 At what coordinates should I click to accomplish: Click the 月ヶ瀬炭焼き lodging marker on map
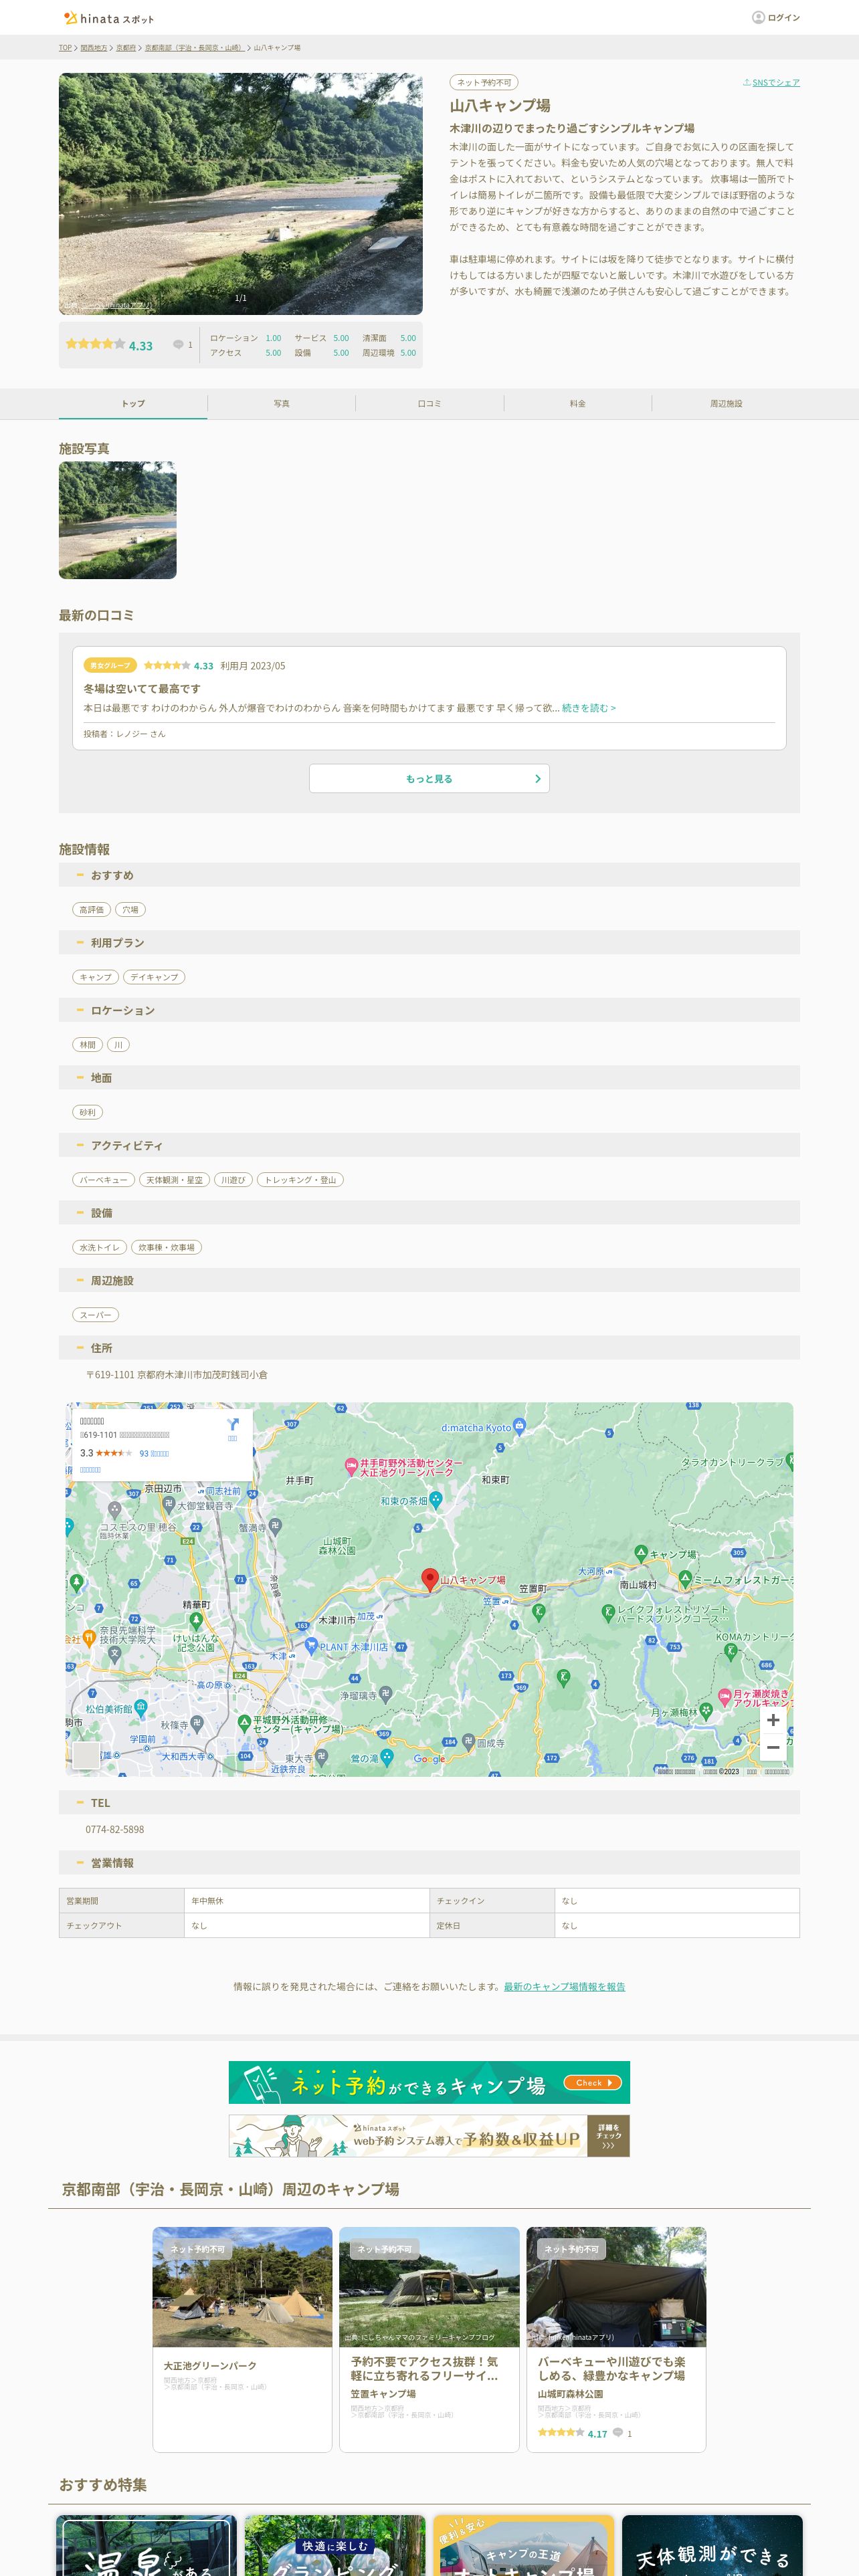[725, 1697]
